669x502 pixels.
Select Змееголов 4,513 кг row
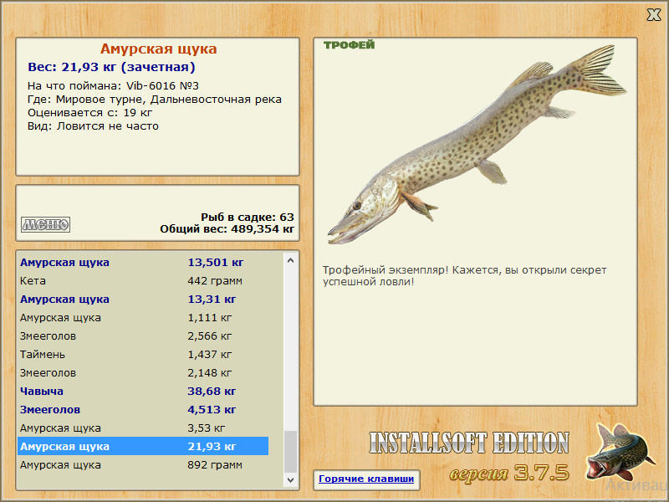pyautogui.click(x=143, y=409)
